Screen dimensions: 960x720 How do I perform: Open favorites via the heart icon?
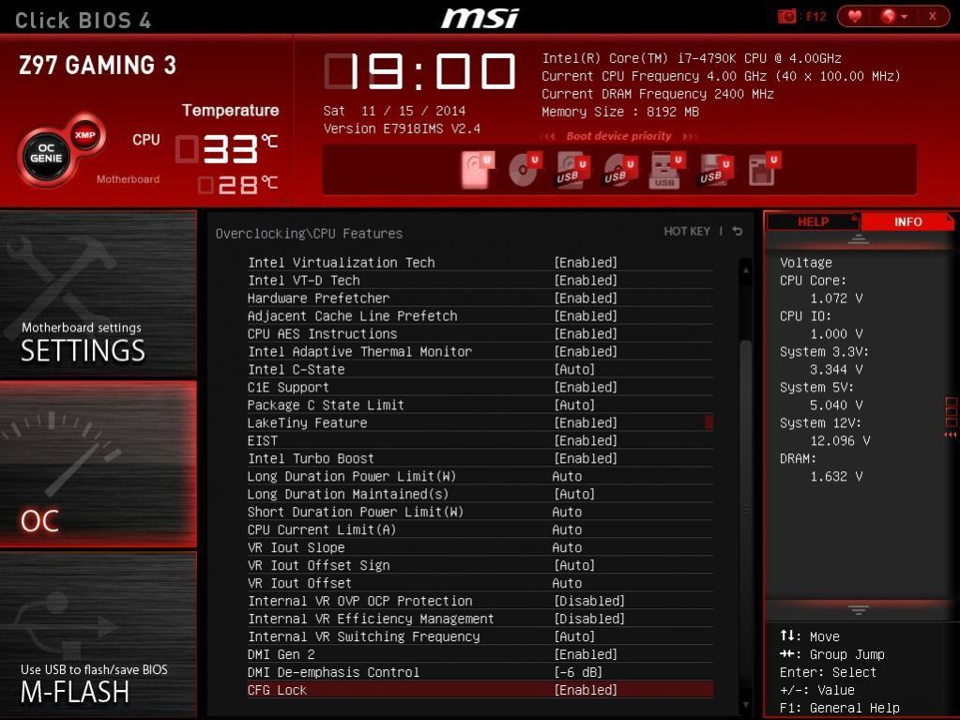coord(855,17)
